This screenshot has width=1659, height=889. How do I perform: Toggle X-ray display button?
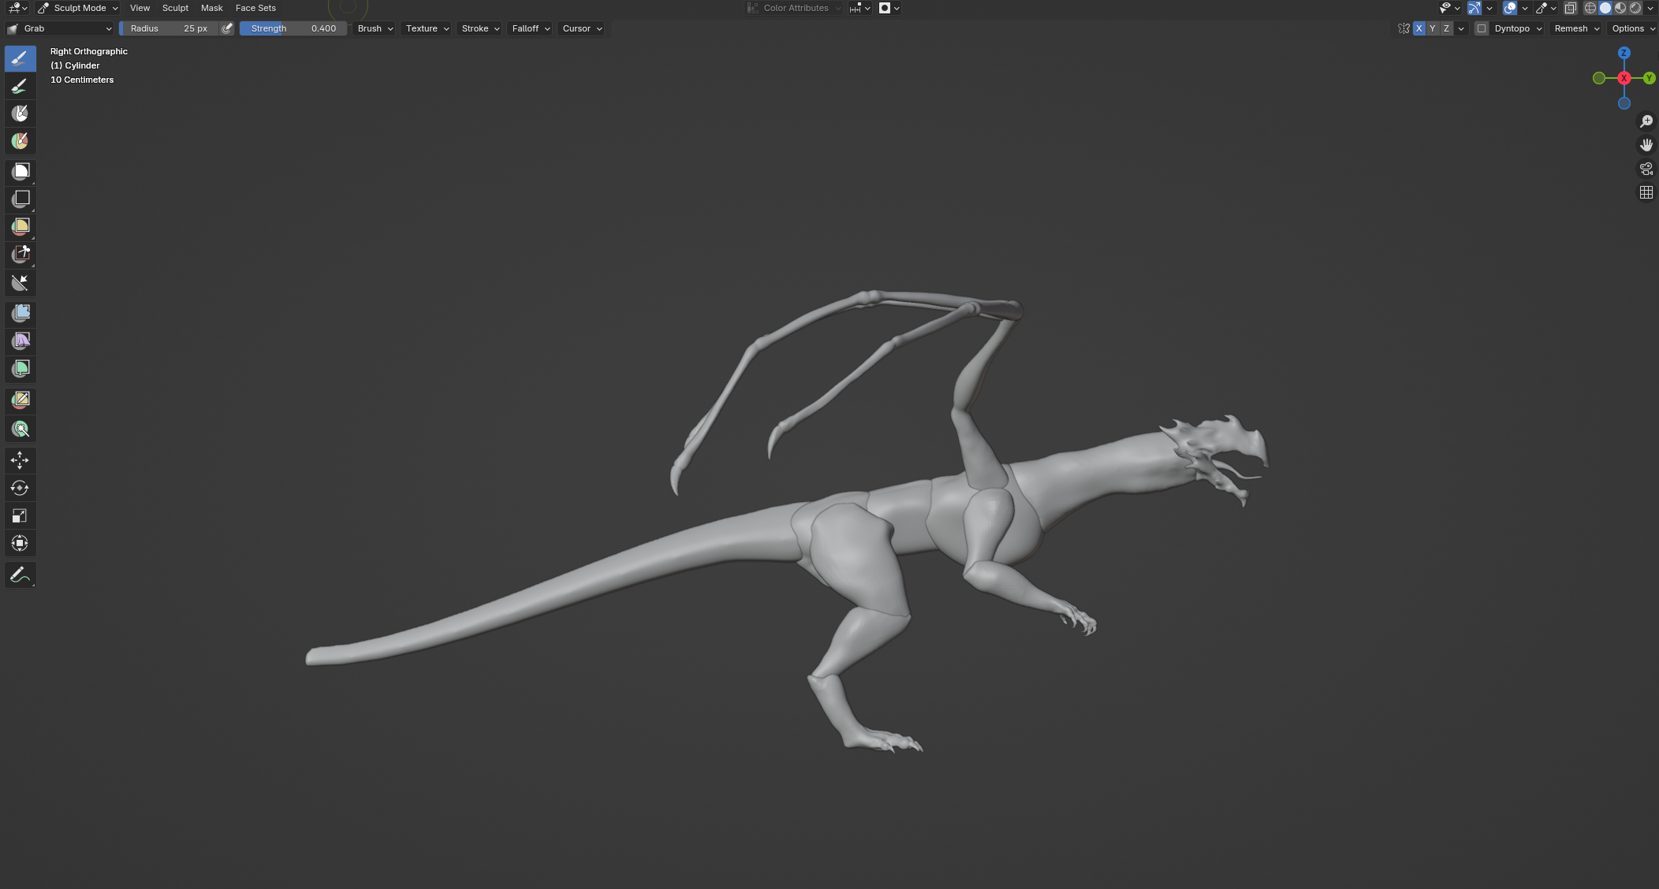point(1570,8)
